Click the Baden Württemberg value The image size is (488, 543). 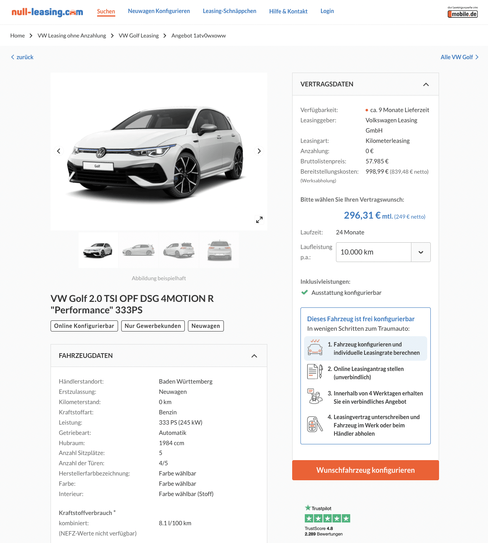[186, 381]
